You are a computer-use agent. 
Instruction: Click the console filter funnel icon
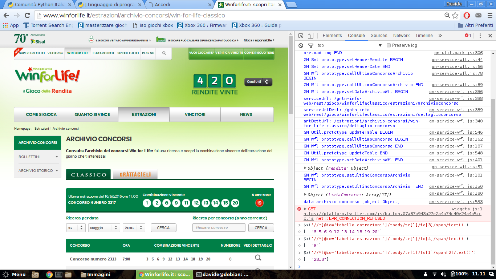coord(311,45)
